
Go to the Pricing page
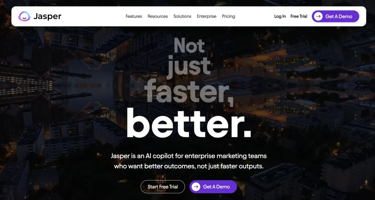(x=229, y=16)
